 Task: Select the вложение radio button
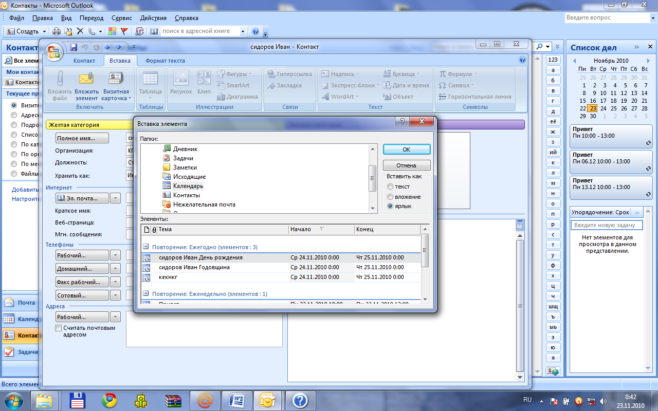(391, 197)
